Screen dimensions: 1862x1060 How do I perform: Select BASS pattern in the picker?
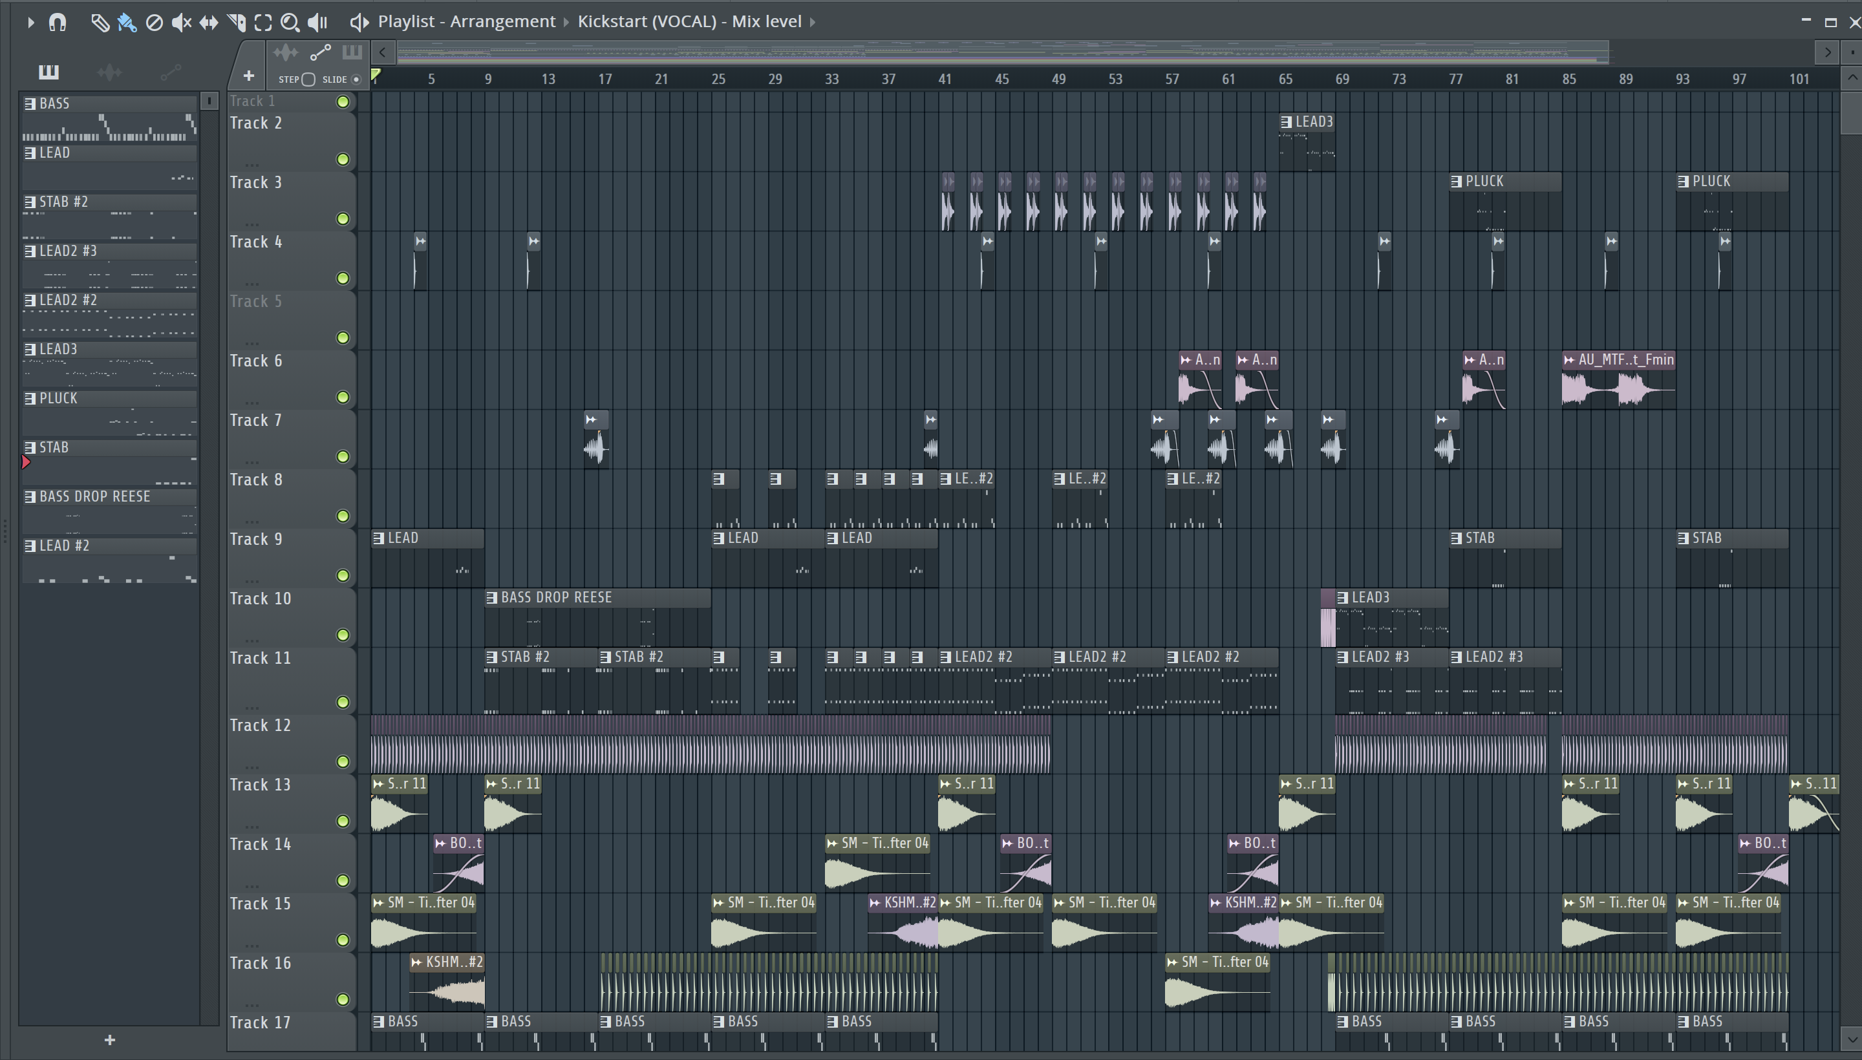pyautogui.click(x=109, y=118)
